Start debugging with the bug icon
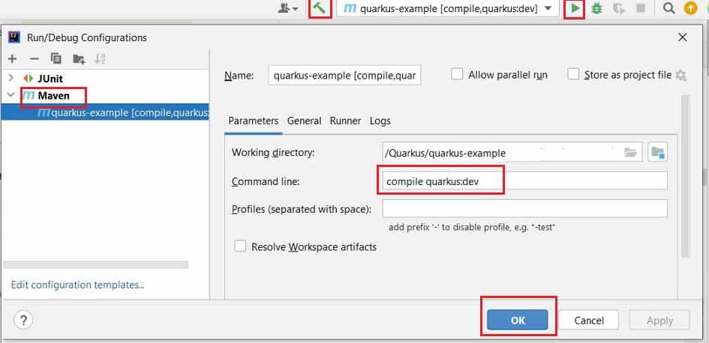The height and width of the screenshot is (343, 709). pos(597,8)
